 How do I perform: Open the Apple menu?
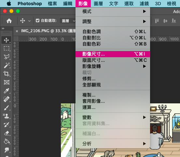[9, 4]
